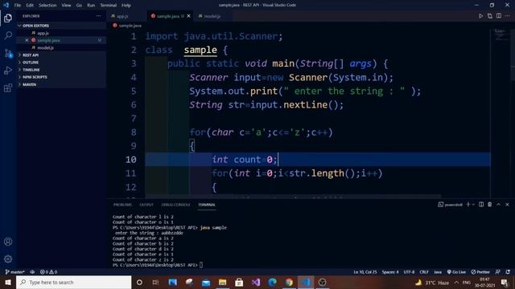Click CRLF end of line setting
515x289 pixels.
click(424, 272)
